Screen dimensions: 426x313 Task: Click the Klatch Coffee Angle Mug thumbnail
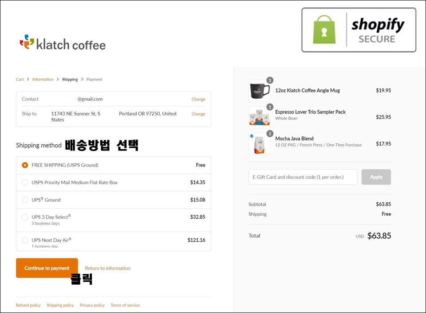(260, 91)
